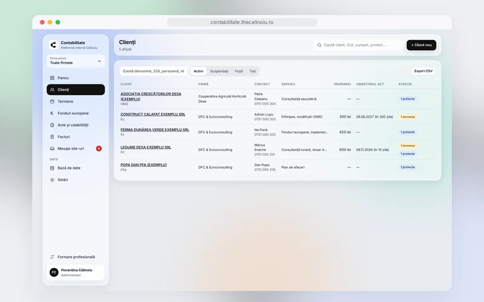Screen dimensions: 484x302
Task: Click the ATENȚIE column header
Action: [x=405, y=84]
